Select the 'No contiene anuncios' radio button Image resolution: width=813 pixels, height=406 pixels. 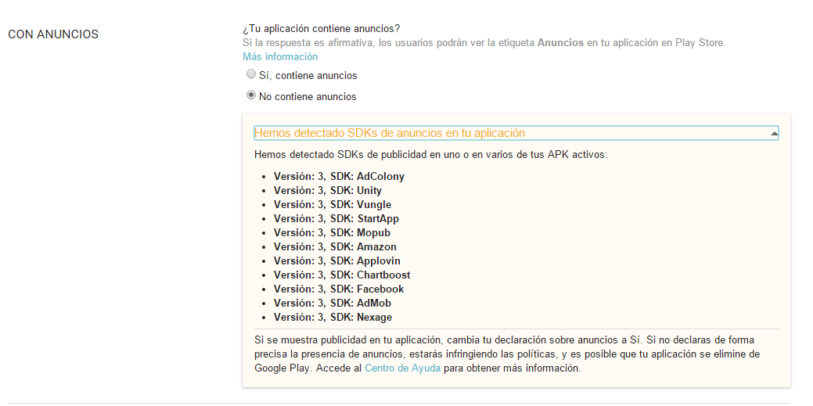click(x=251, y=95)
